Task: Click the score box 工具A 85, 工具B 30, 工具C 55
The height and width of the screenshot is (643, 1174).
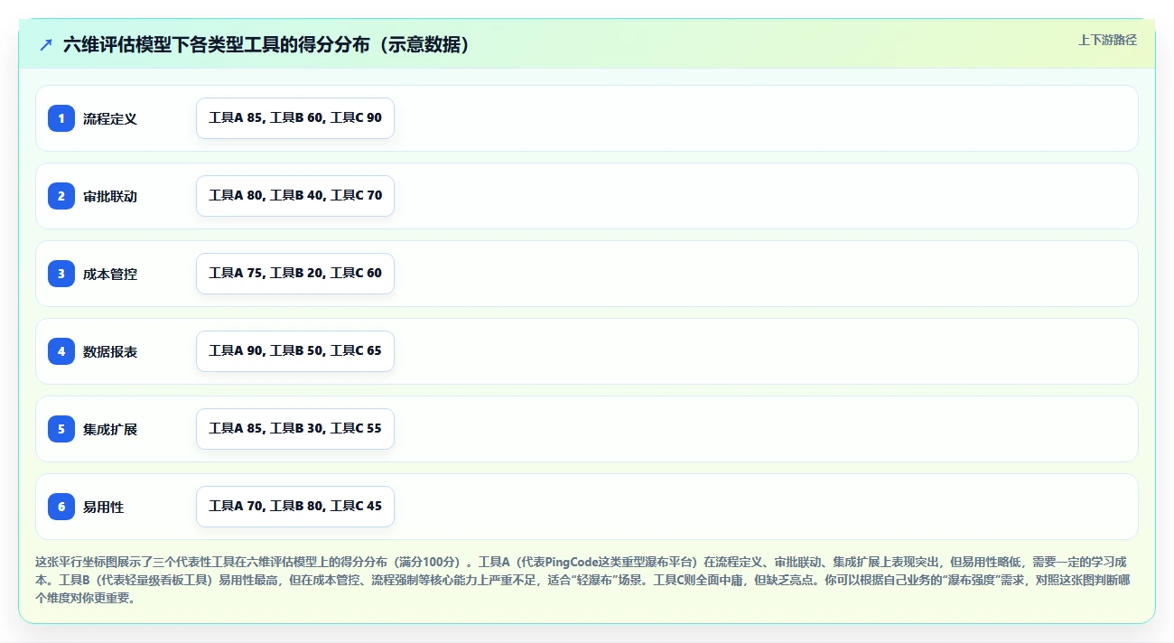Action: click(x=295, y=429)
